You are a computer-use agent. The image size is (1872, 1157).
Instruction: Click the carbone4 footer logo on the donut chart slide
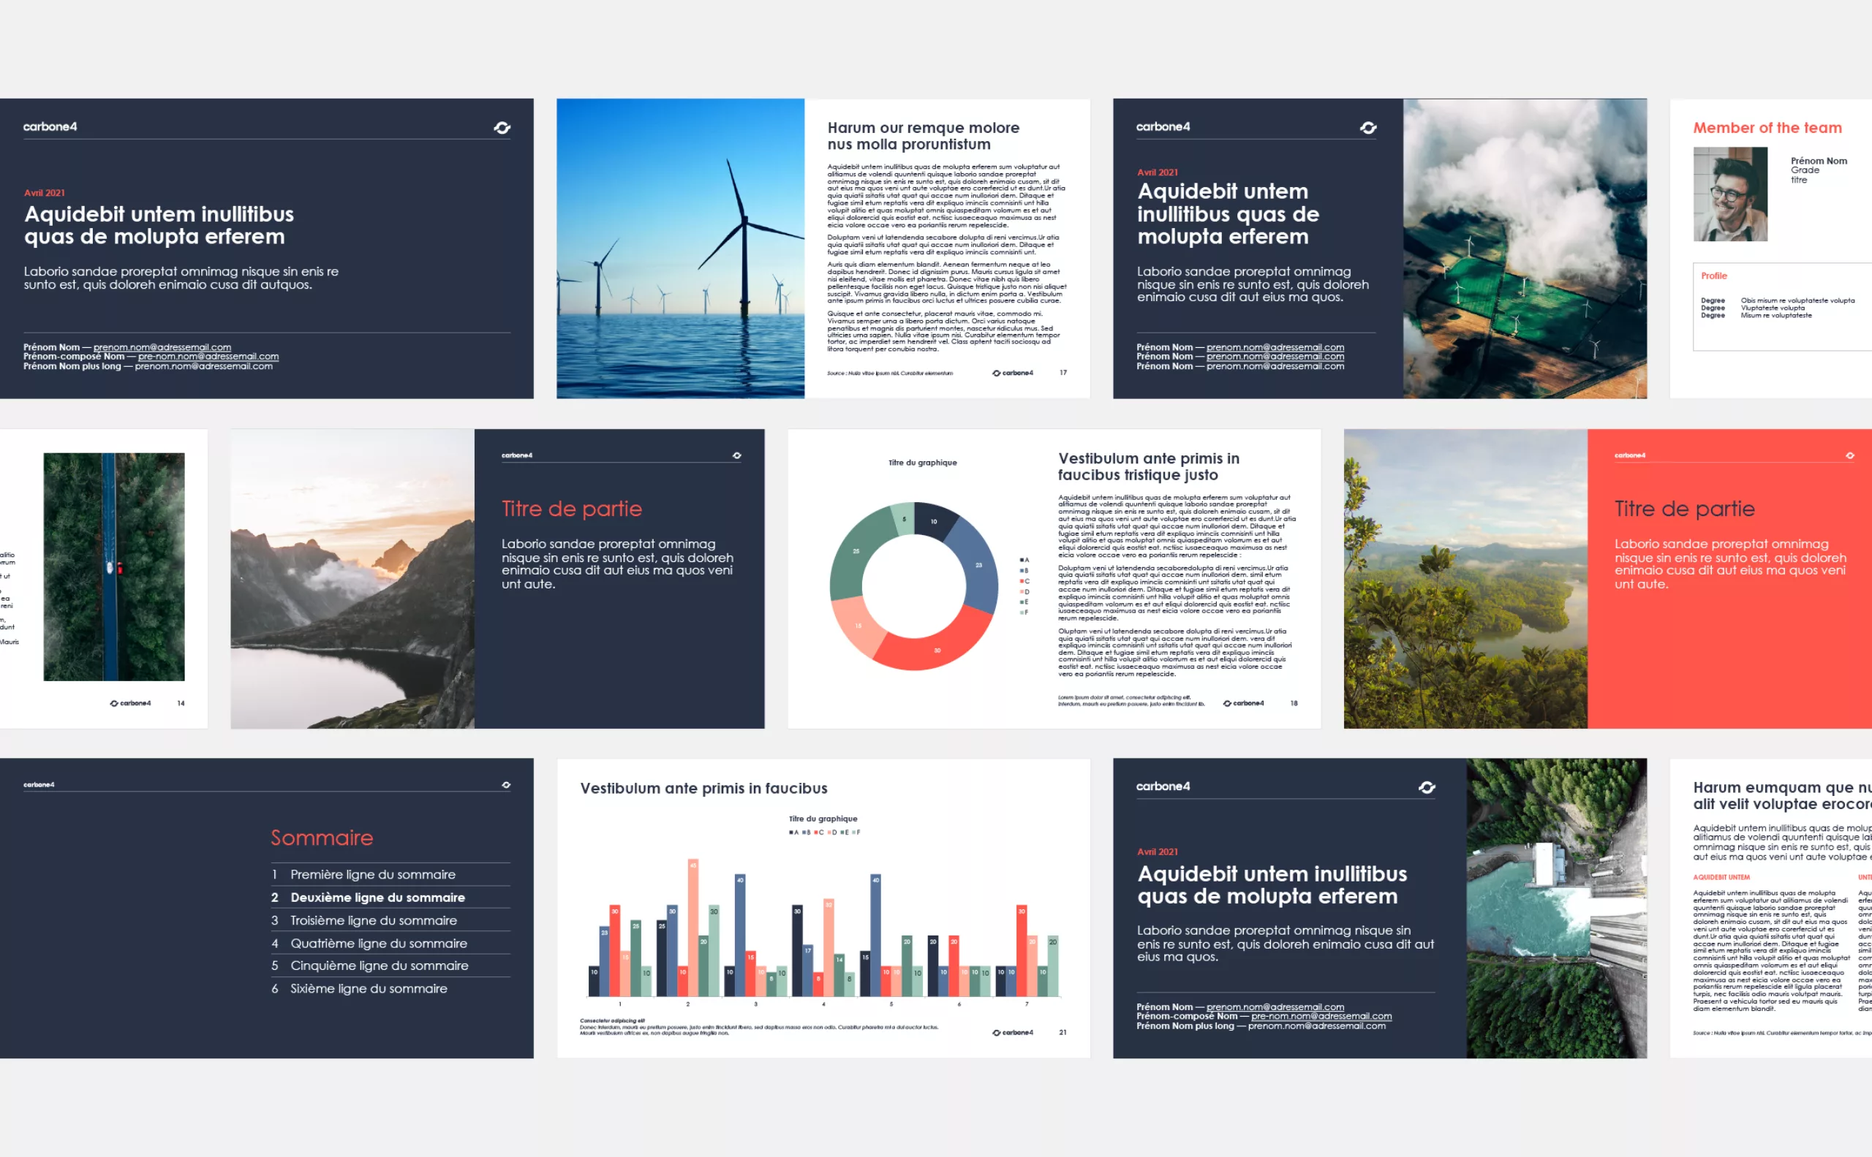1243,703
